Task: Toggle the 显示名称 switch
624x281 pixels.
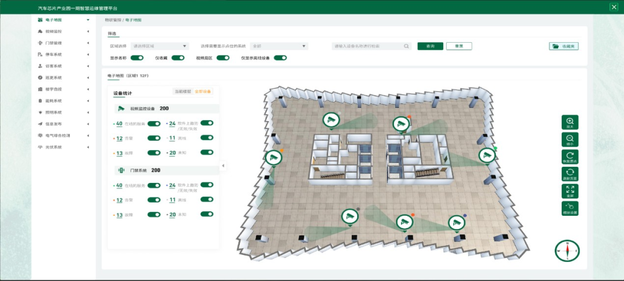Action: (137, 58)
